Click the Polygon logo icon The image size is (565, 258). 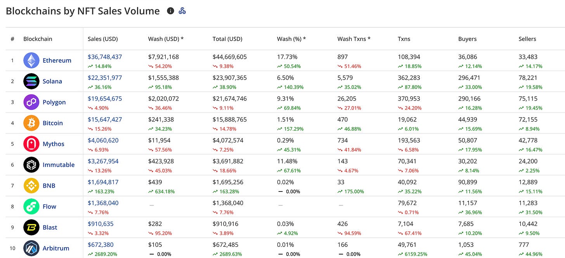pyautogui.click(x=31, y=102)
